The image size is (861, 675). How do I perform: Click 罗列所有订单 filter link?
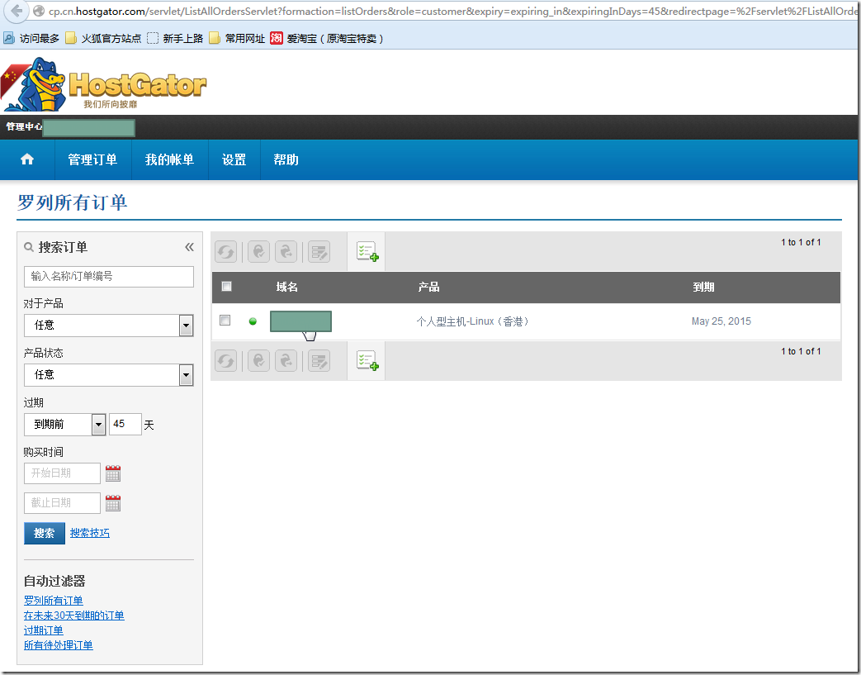point(54,601)
